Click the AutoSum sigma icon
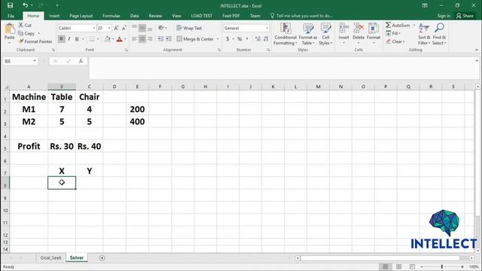 click(389, 25)
